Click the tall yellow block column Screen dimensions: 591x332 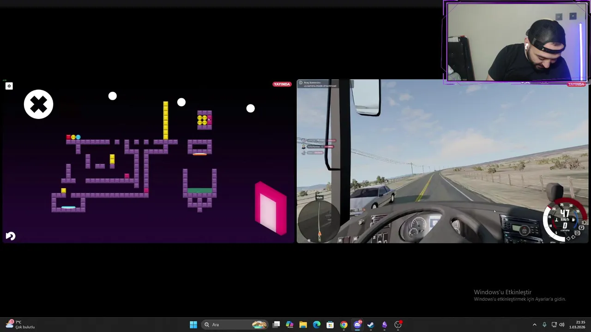[165, 121]
